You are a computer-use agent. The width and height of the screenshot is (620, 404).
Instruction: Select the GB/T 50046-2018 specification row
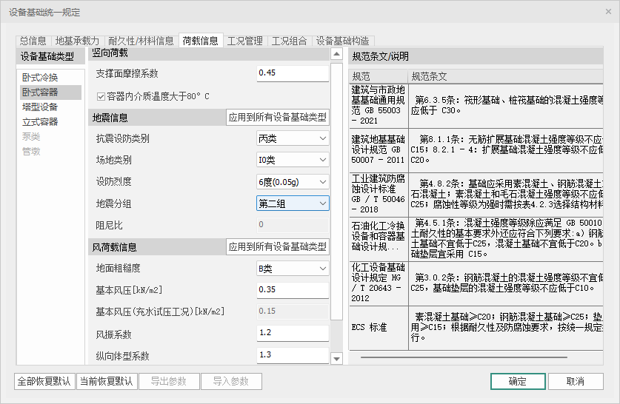coord(476,194)
